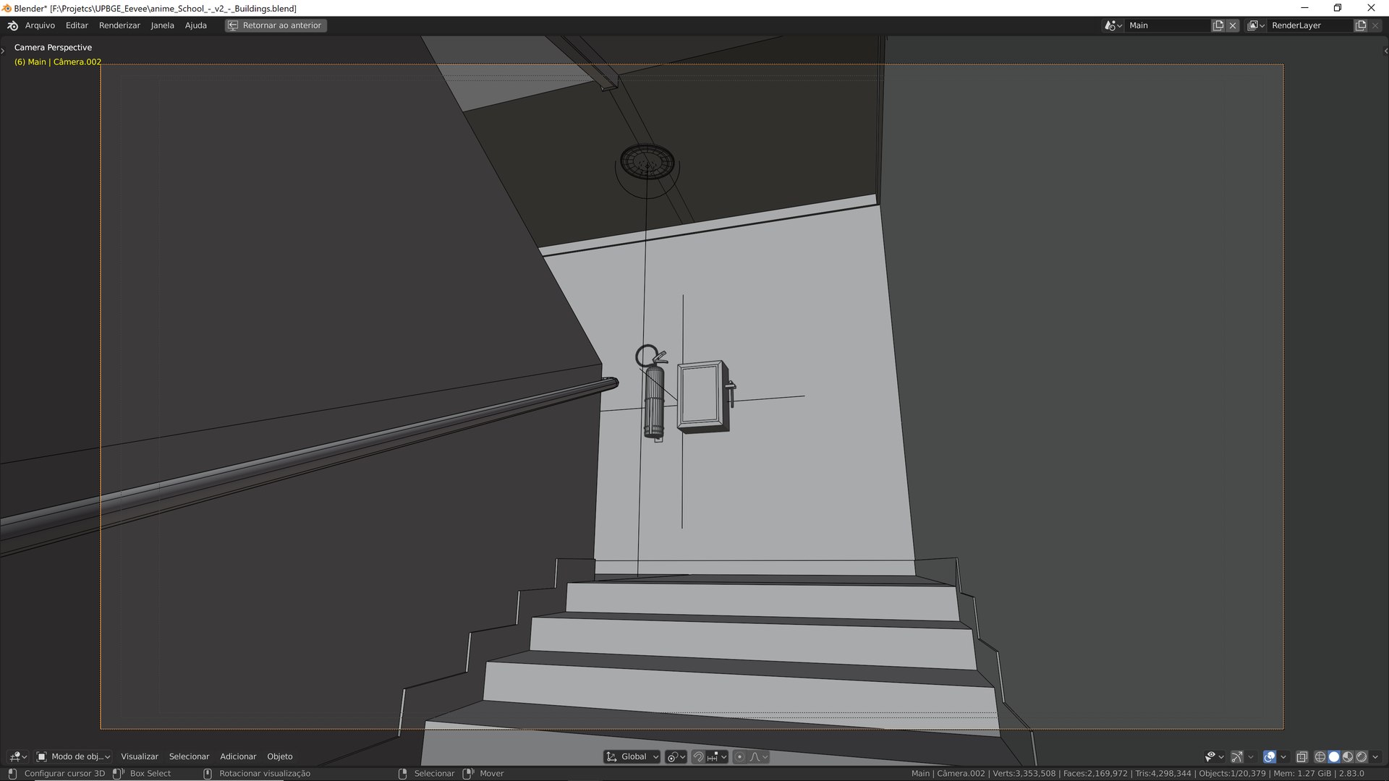1389x781 pixels.
Task: Open the gizmo options dropdown arrow
Action: [x=1251, y=756]
